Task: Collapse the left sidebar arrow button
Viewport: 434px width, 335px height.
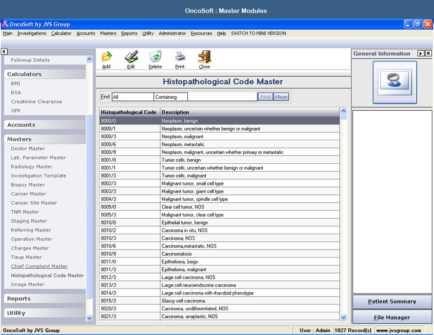Action: pos(4,52)
